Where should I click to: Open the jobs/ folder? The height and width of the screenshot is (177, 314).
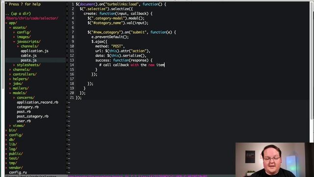pos(18,84)
